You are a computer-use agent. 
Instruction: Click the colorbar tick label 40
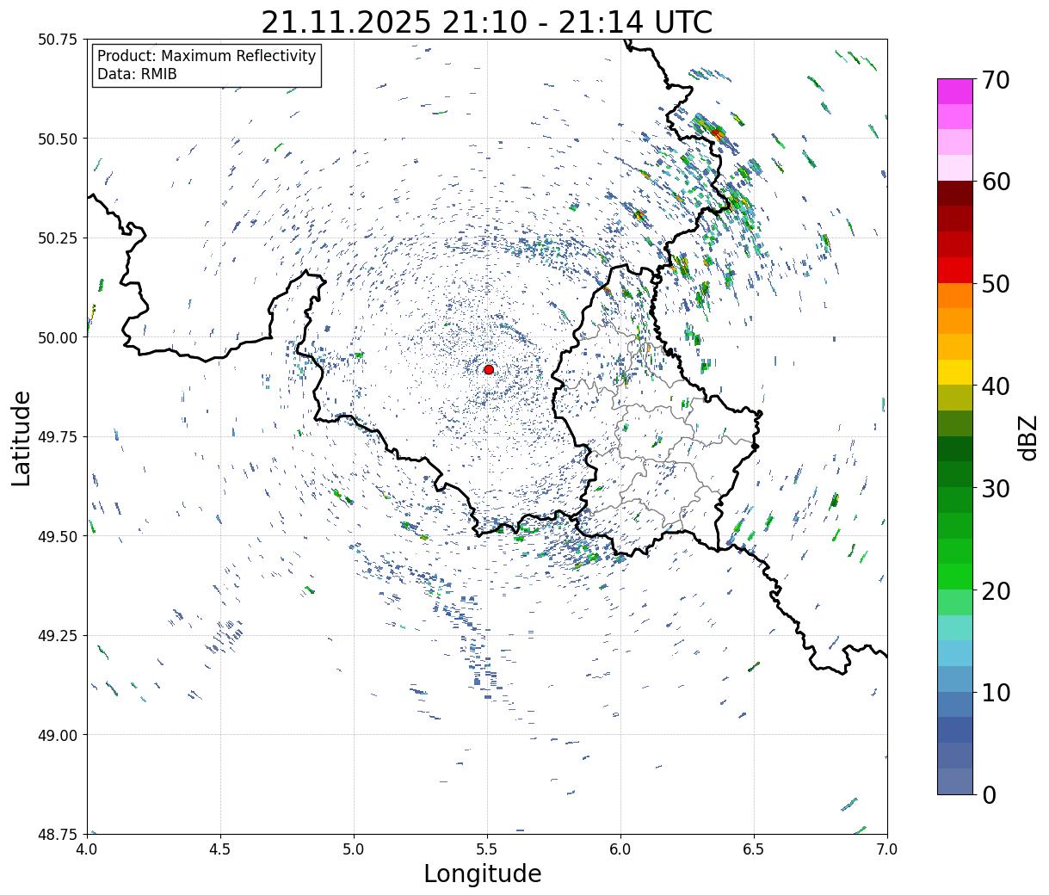click(996, 386)
